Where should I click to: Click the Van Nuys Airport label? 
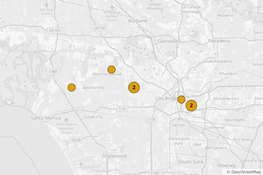tap(47, 12)
